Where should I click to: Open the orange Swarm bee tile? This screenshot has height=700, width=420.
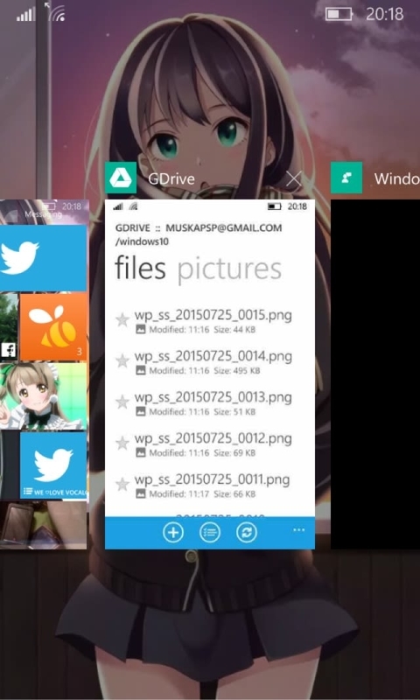pos(53,326)
